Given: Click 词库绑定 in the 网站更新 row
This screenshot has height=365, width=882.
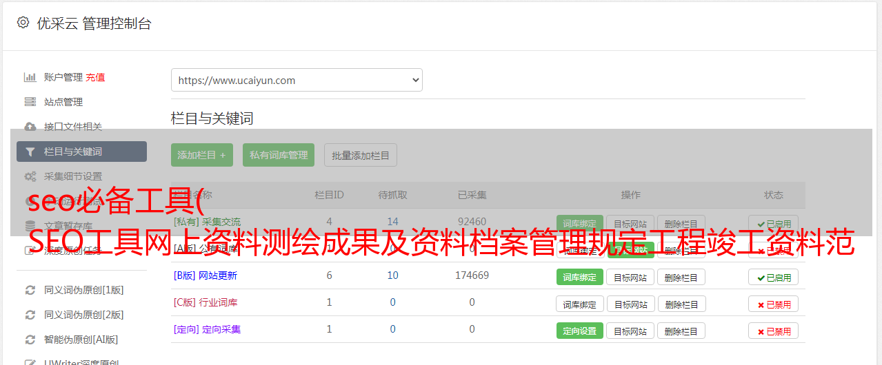Looking at the screenshot, I should coord(579,277).
